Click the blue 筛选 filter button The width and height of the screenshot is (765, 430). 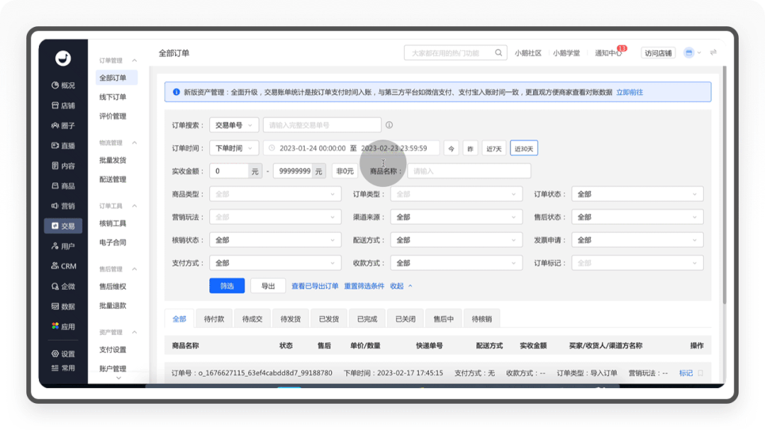[227, 286]
